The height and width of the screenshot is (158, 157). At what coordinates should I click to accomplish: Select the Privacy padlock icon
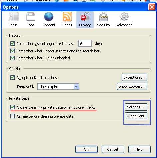tap(85, 17)
